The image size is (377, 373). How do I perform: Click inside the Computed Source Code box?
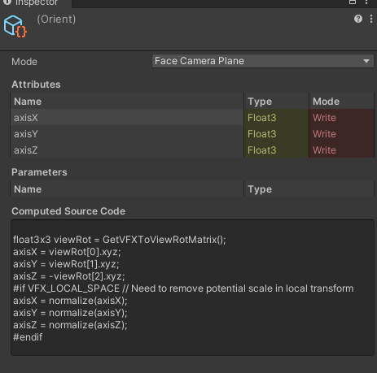pyautogui.click(x=192, y=288)
